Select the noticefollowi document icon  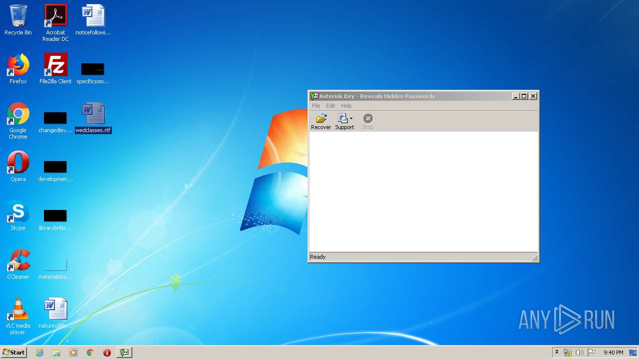point(93,20)
